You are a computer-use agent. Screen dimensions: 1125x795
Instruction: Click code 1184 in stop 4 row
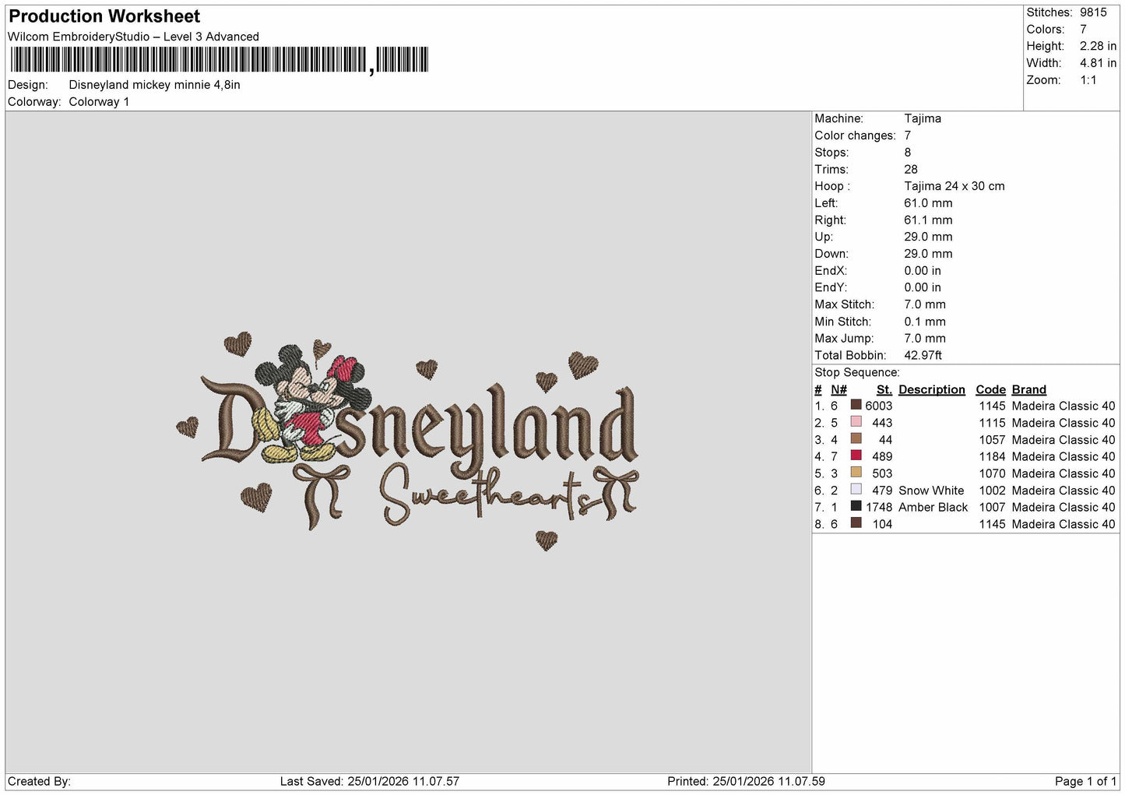[993, 456]
